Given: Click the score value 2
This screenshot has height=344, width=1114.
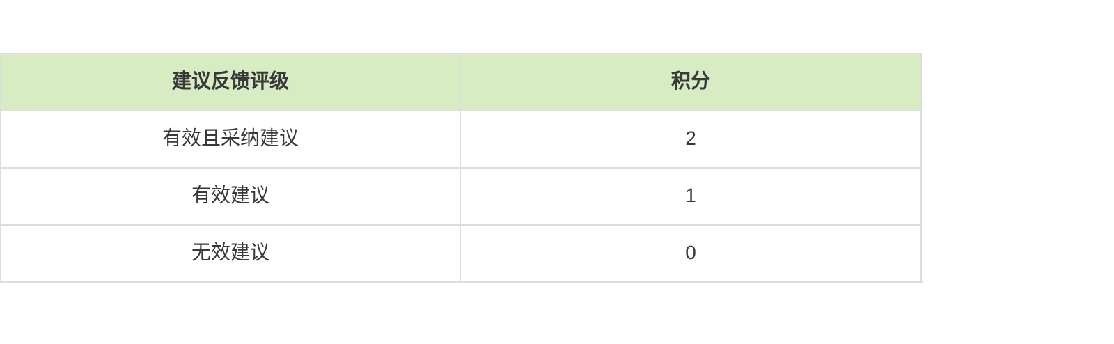Looking at the screenshot, I should (x=690, y=139).
